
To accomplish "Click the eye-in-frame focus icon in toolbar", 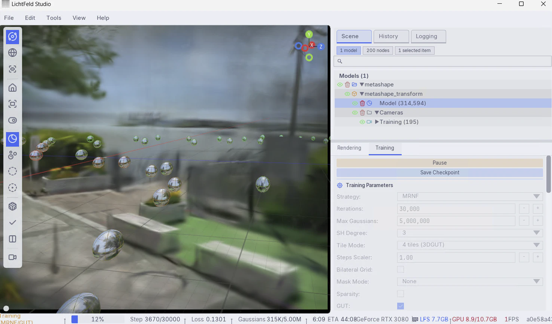I will pos(12,69).
